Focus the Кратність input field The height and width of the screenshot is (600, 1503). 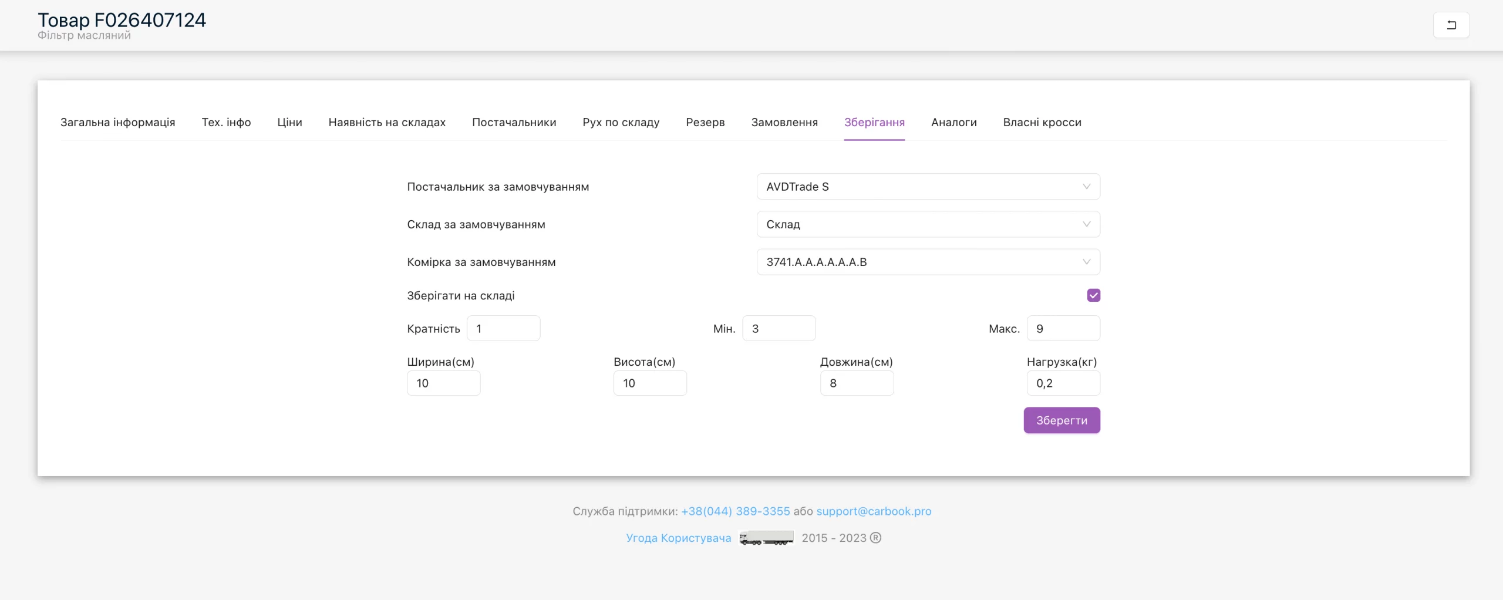(503, 328)
